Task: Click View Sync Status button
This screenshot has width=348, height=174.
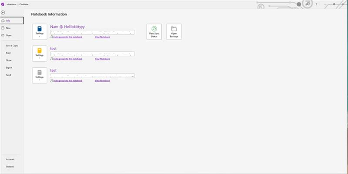Action: [x=154, y=32]
